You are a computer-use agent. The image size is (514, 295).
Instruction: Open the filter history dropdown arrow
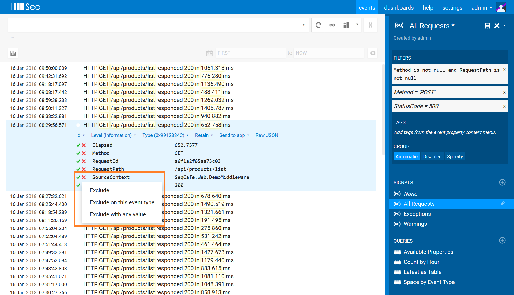point(304,25)
